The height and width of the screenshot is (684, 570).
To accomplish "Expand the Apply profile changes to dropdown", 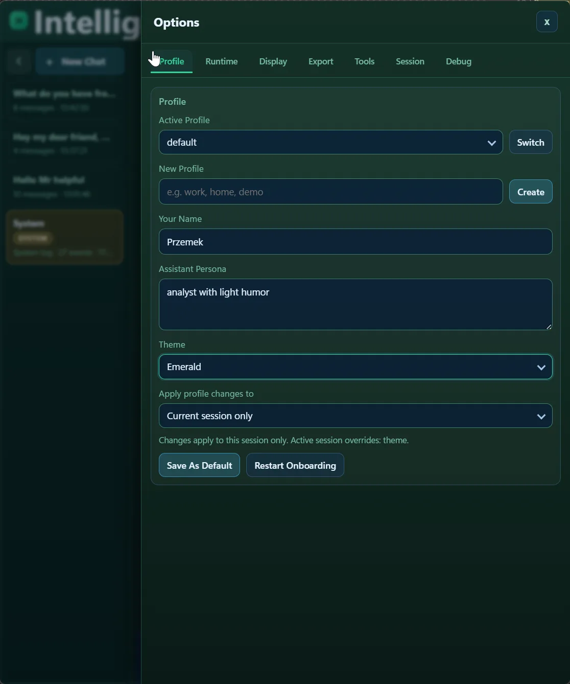I will pos(541,416).
